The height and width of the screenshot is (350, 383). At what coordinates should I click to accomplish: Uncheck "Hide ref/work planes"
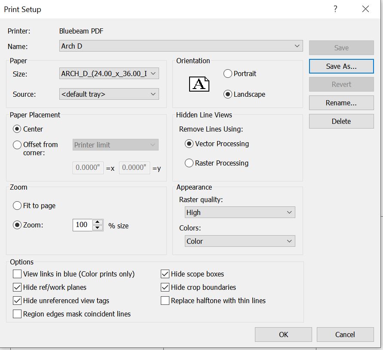17,287
